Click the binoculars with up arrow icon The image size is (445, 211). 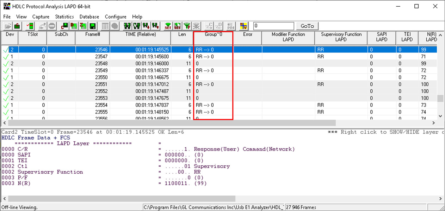tap(155, 26)
